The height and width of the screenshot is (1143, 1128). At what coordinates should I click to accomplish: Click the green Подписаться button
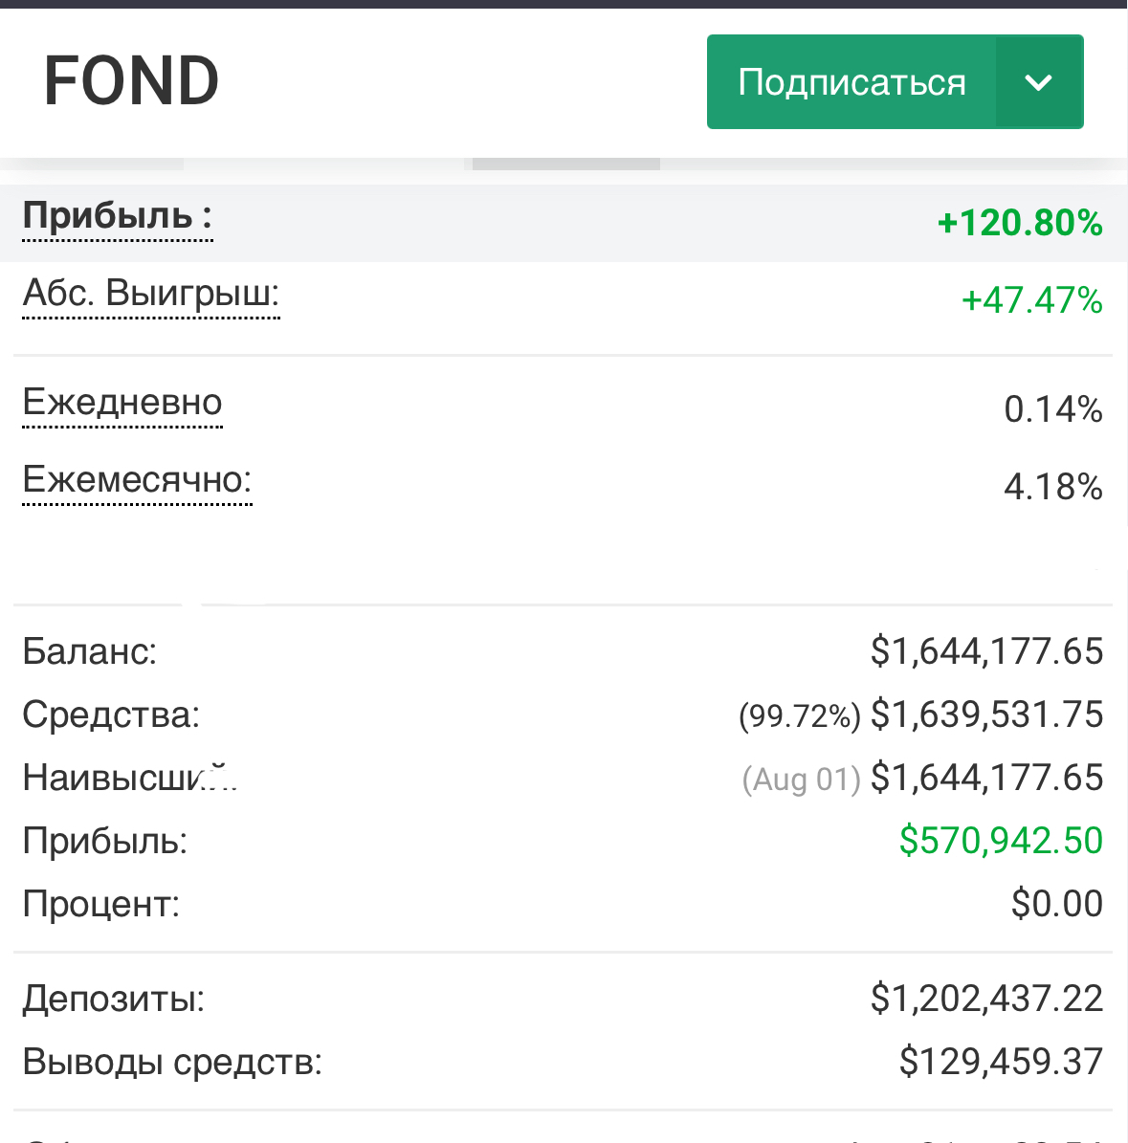pos(851,82)
